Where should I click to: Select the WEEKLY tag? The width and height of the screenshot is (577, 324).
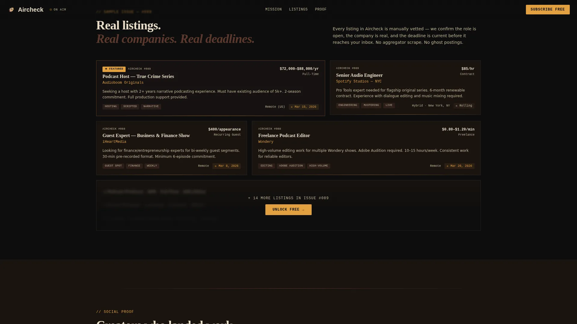pos(152,166)
